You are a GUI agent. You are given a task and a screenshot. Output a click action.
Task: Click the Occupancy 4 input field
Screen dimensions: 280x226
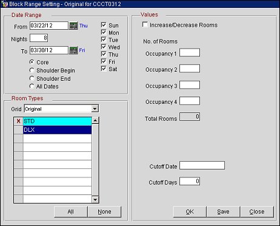(190, 101)
